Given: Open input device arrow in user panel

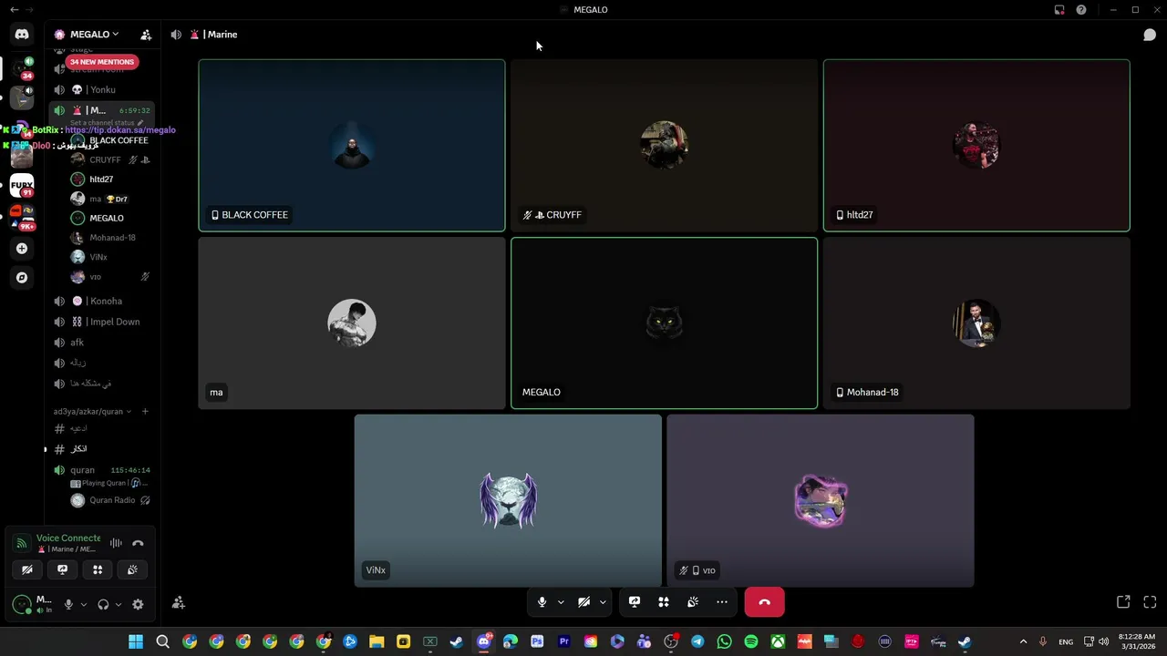Looking at the screenshot, I should pos(84,604).
